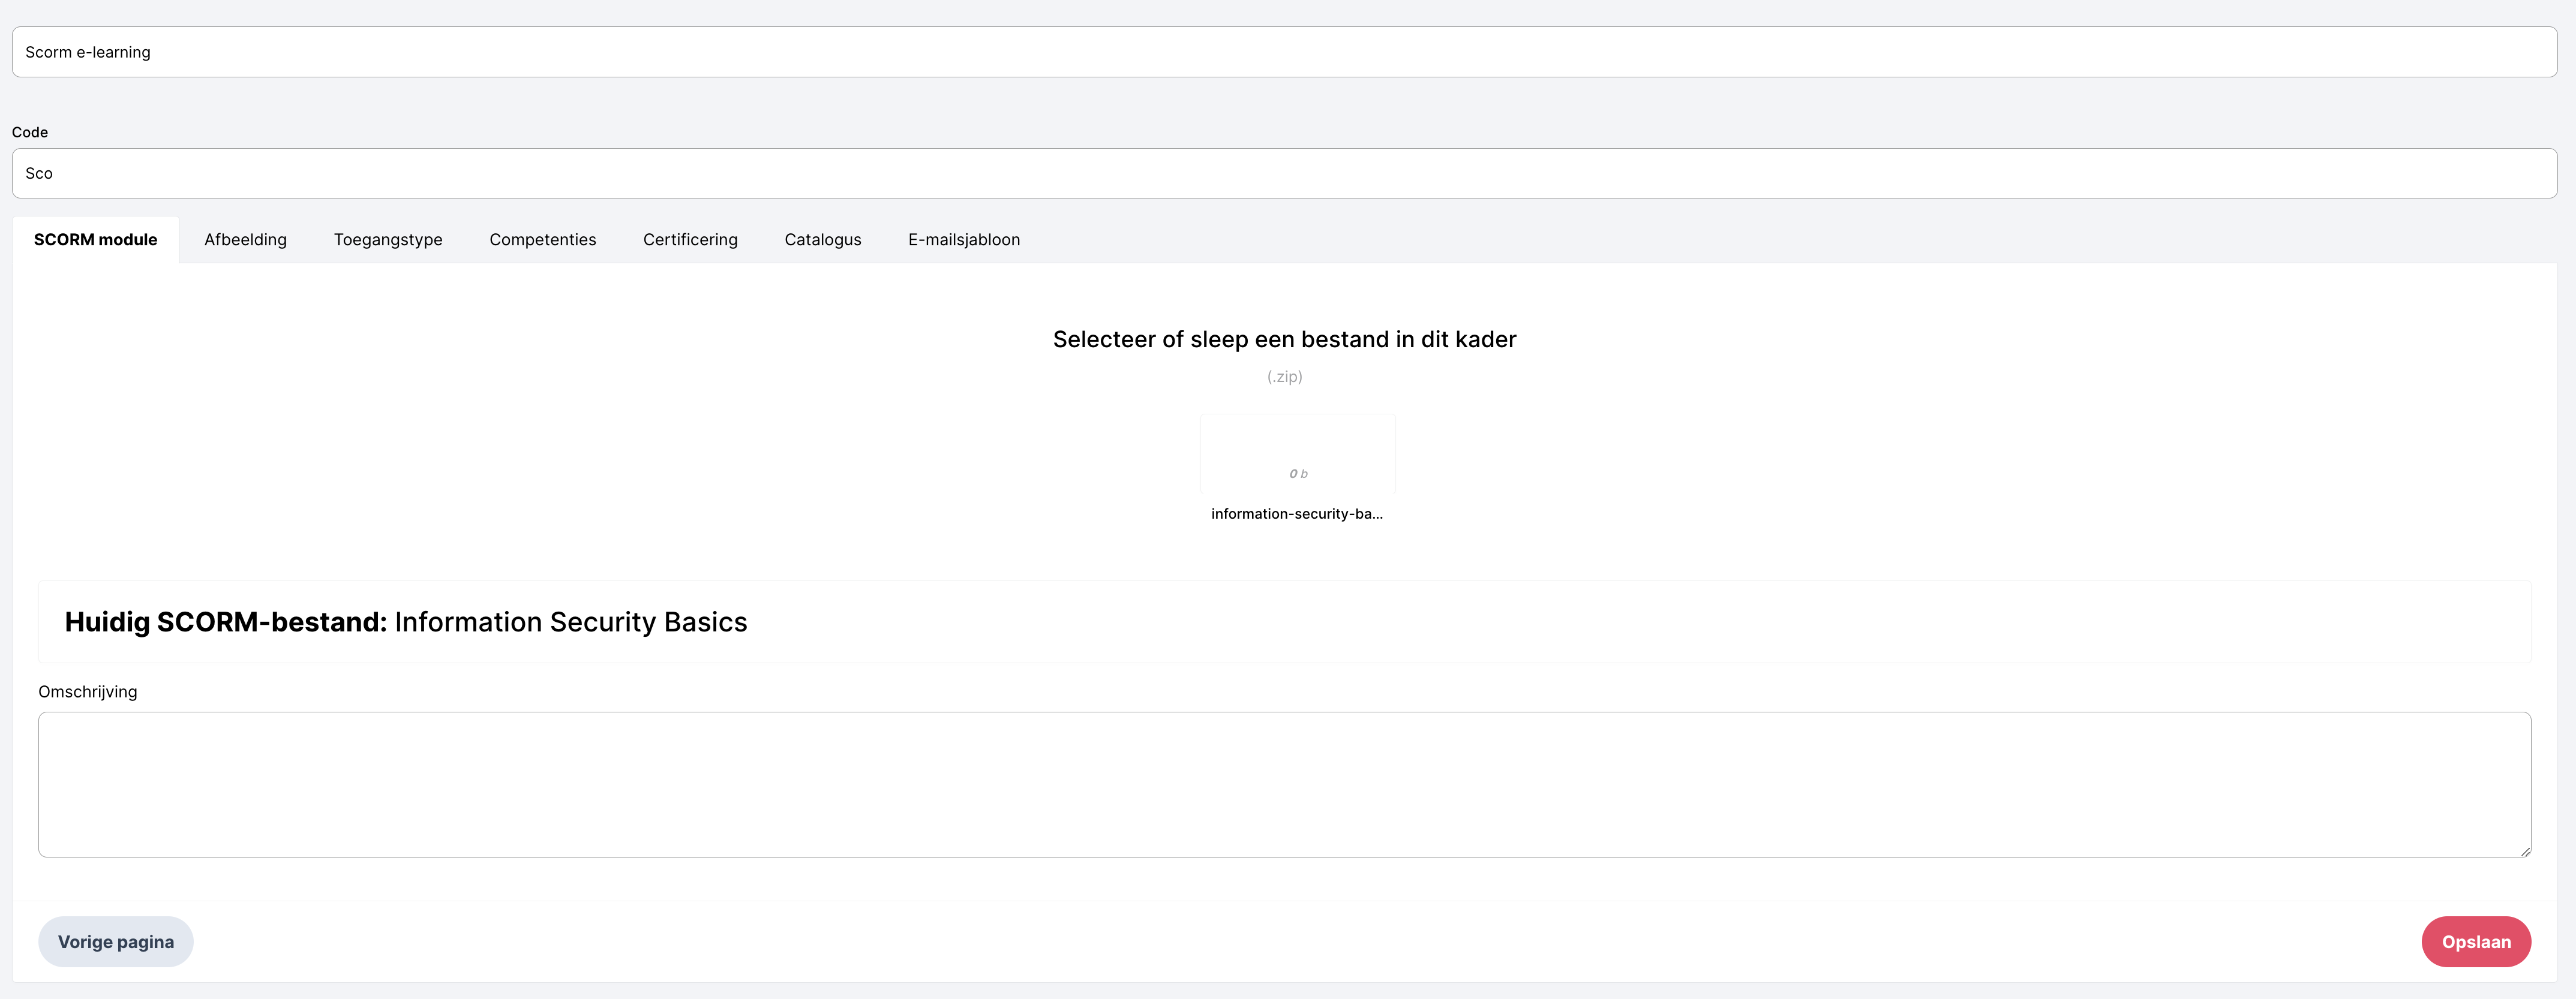2576x999 pixels.
Task: Save with the Opslaan button
Action: (x=2475, y=942)
